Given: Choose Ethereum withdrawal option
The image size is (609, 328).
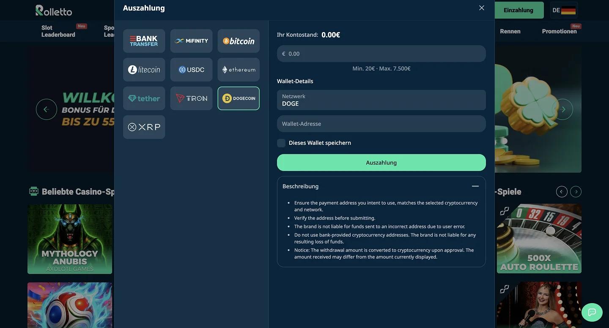Looking at the screenshot, I should coord(239,70).
